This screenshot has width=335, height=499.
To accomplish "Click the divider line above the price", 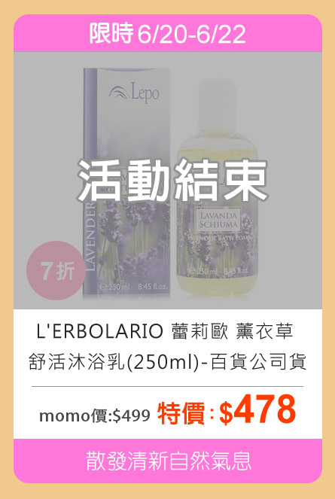I will pyautogui.click(x=167, y=386).
